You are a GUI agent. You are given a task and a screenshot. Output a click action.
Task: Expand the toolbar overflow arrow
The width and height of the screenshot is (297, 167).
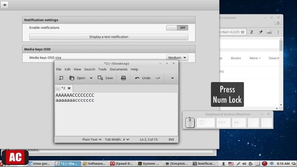point(172,78)
